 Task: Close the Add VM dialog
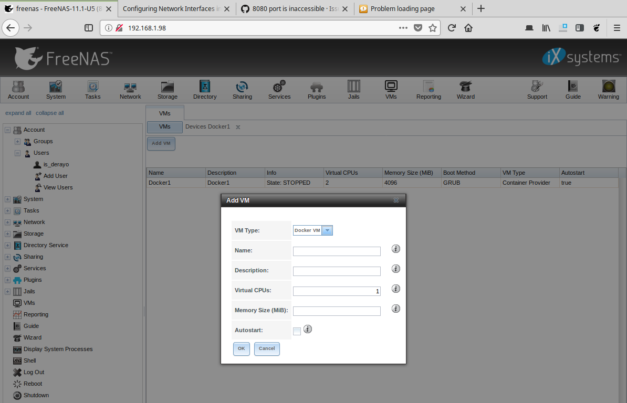point(396,200)
